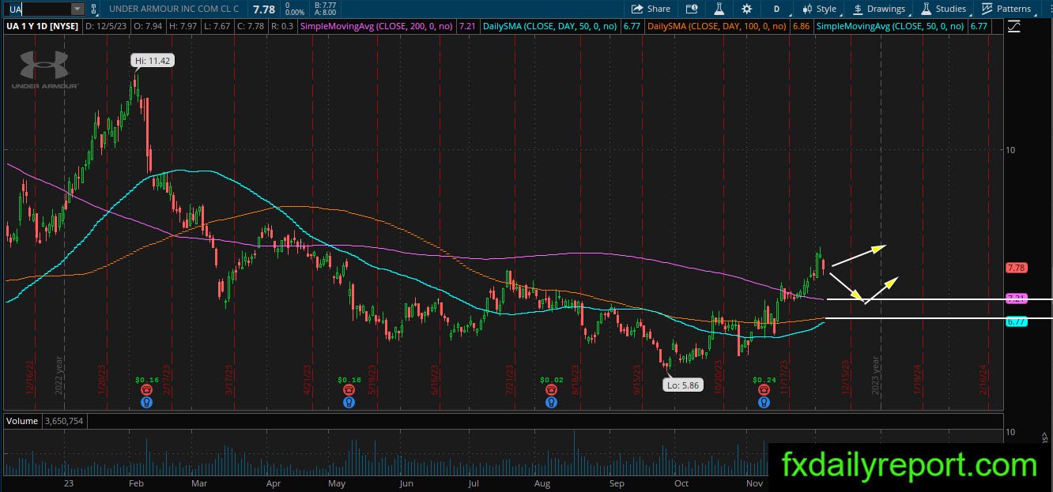
Task: Click the 2023 year divider marker
Action: [876, 376]
